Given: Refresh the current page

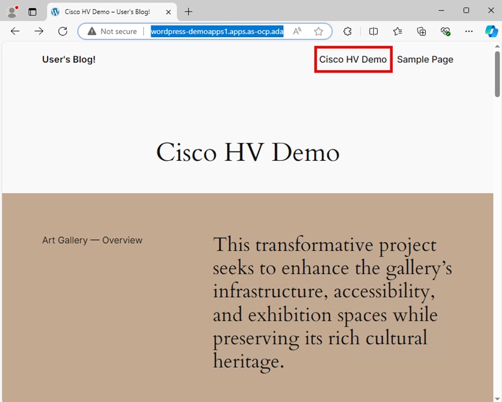Looking at the screenshot, I should click(63, 31).
